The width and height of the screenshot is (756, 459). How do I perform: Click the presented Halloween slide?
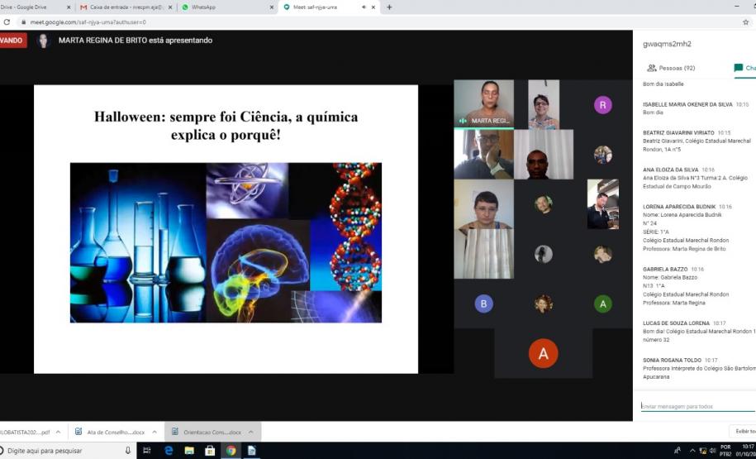coord(226,229)
